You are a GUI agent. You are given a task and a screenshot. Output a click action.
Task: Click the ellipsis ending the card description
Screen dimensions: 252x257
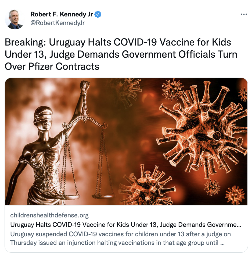tap(222, 244)
